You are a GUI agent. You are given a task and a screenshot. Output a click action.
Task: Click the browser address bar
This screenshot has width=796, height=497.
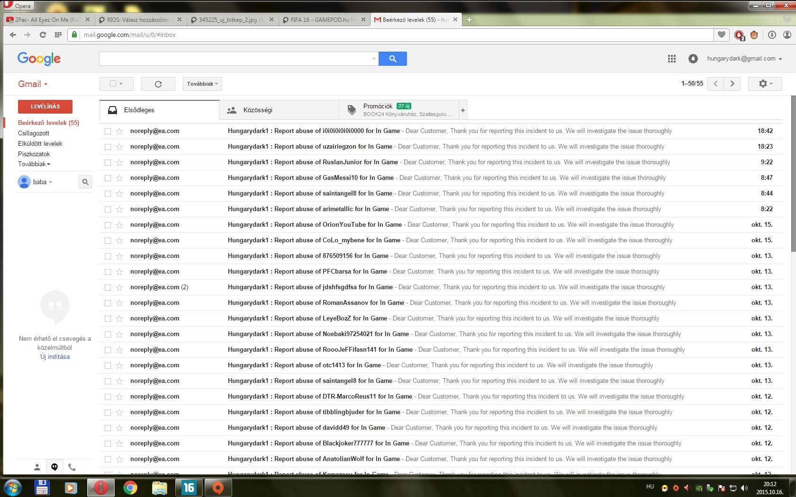pyautogui.click(x=391, y=35)
